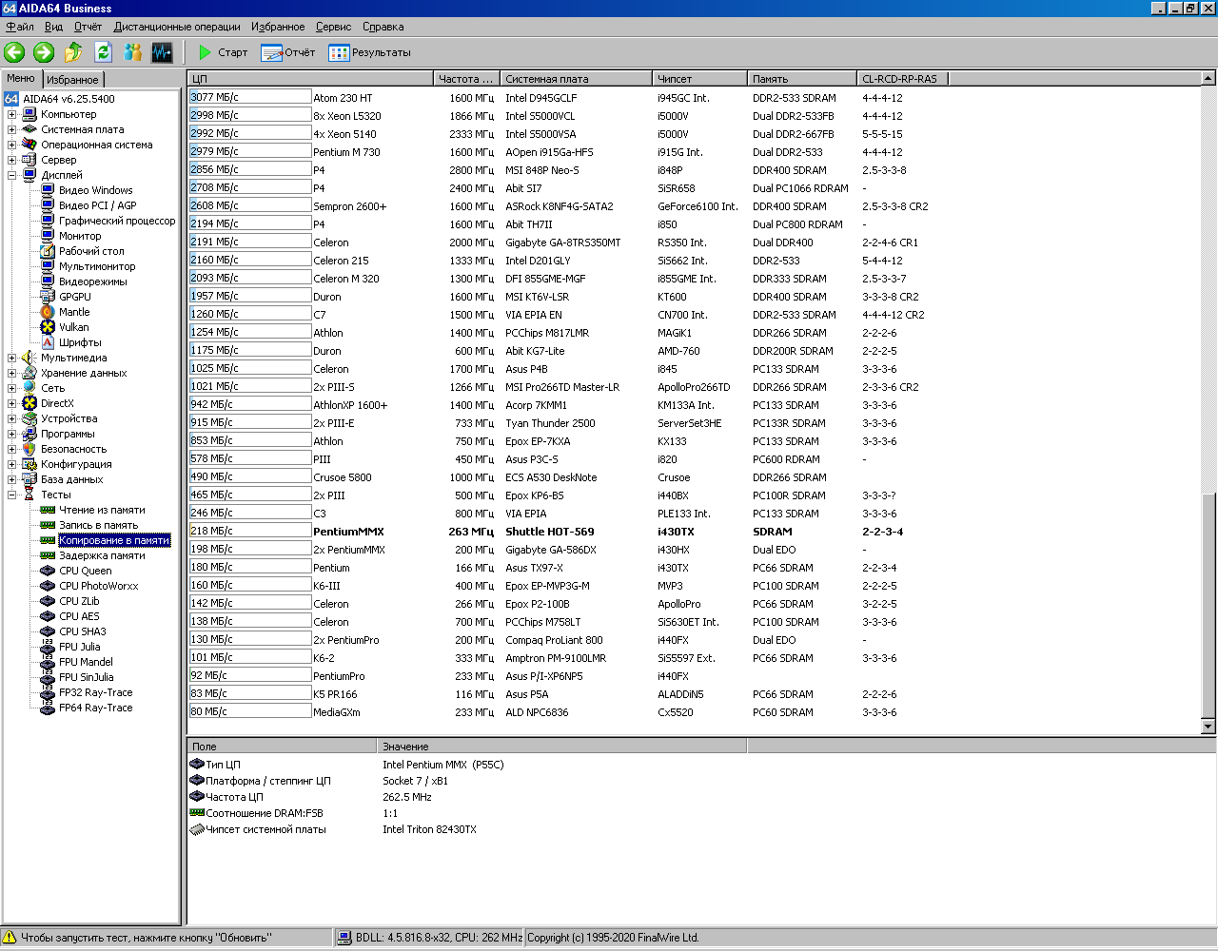Switch to the Избранное tab in the sidebar
The width and height of the screenshot is (1218, 951).
click(x=72, y=80)
